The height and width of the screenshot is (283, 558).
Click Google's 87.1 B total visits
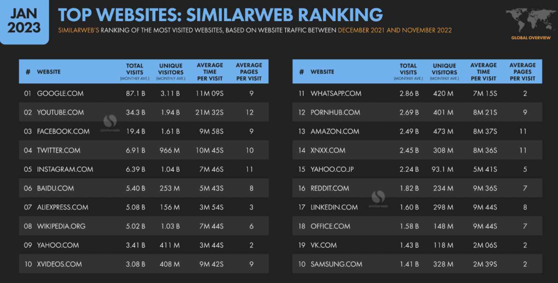(135, 93)
